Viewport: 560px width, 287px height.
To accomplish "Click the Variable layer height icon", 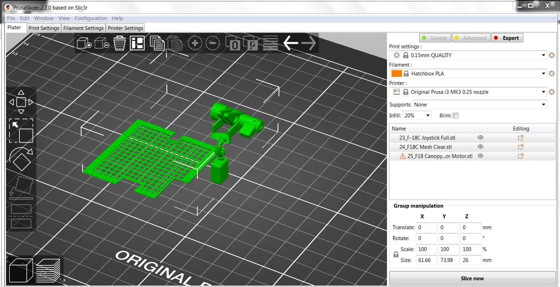I will (270, 44).
